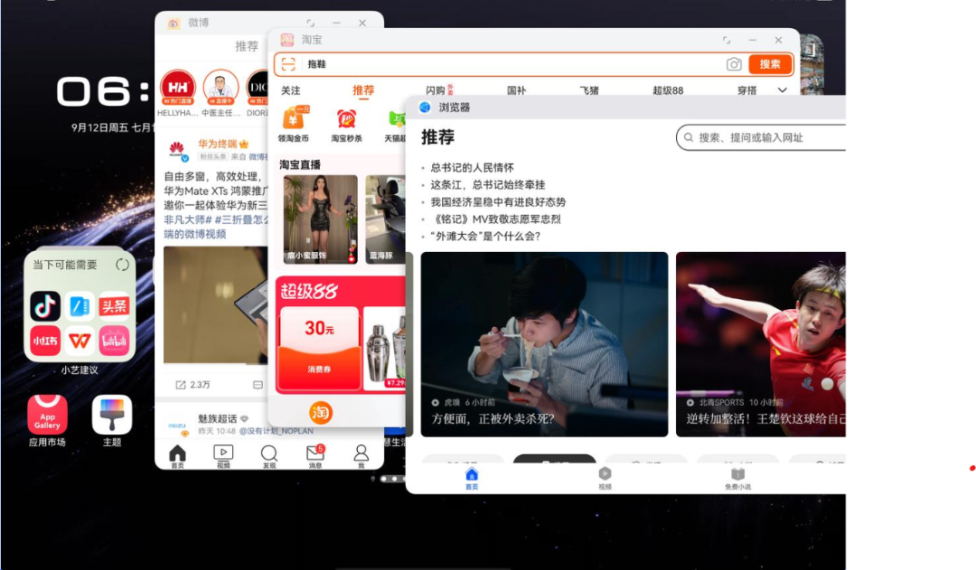Switch to Taobao 关注 tab
The width and height of the screenshot is (976, 570).
coord(291,90)
